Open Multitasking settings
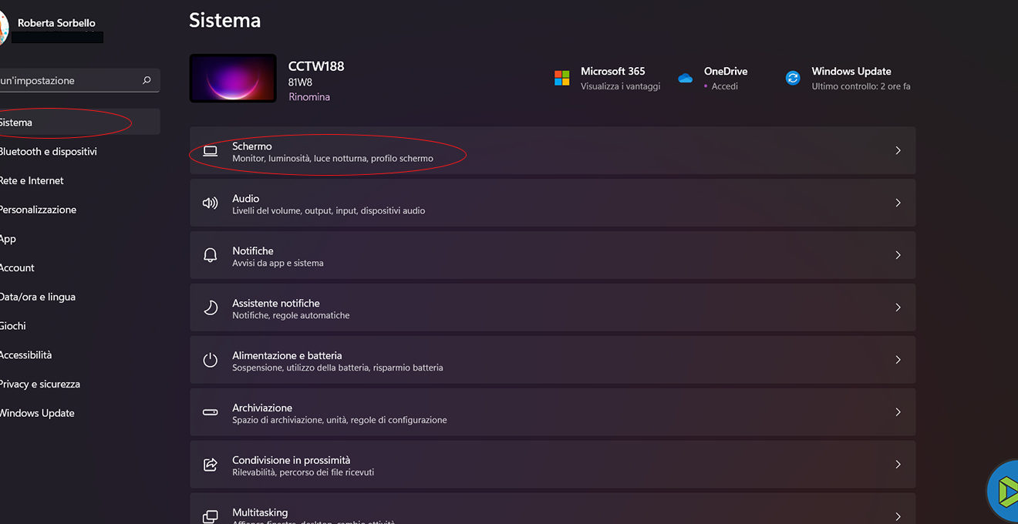Viewport: 1018px width, 524px height. pos(552,510)
